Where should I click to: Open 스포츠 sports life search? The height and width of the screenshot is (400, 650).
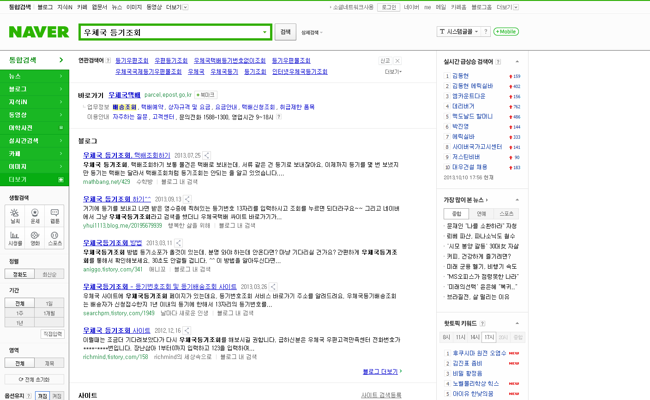coord(54,238)
